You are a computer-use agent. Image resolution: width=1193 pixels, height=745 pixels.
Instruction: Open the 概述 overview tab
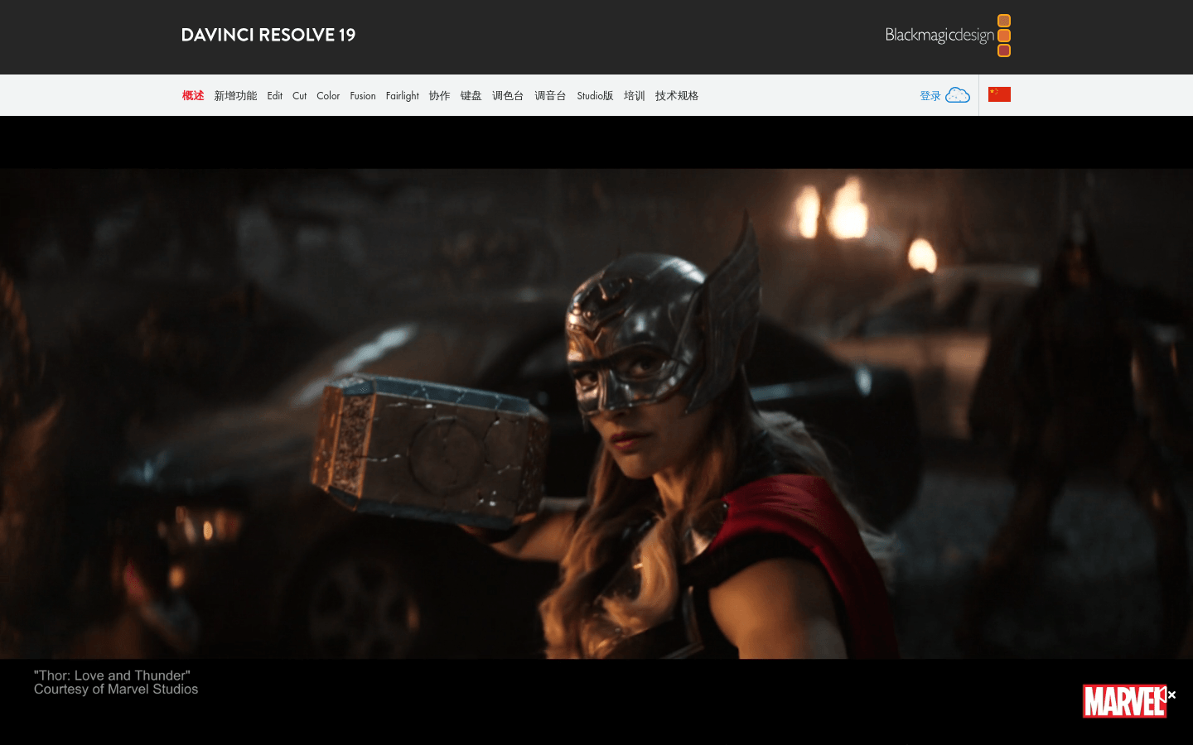193,96
